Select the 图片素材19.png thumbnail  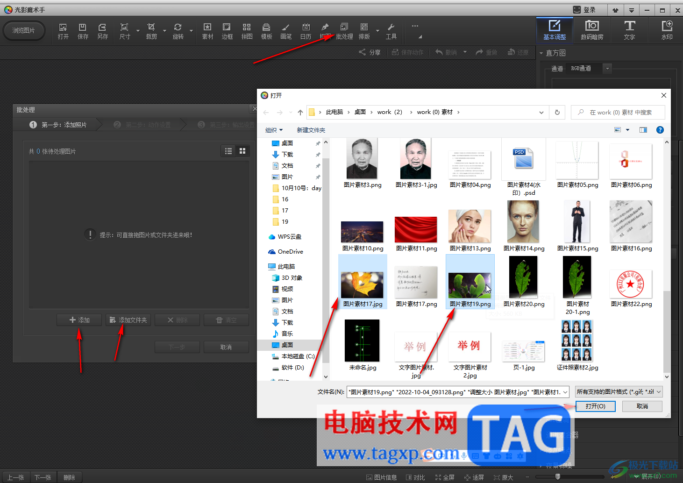[x=470, y=282]
